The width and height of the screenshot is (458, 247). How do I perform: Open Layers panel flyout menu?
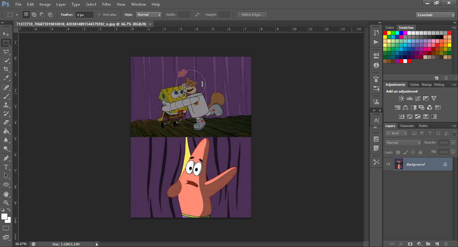(454, 126)
